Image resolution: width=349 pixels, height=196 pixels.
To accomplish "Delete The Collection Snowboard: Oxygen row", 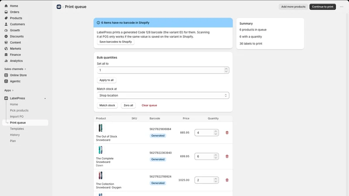I will 227,180.
